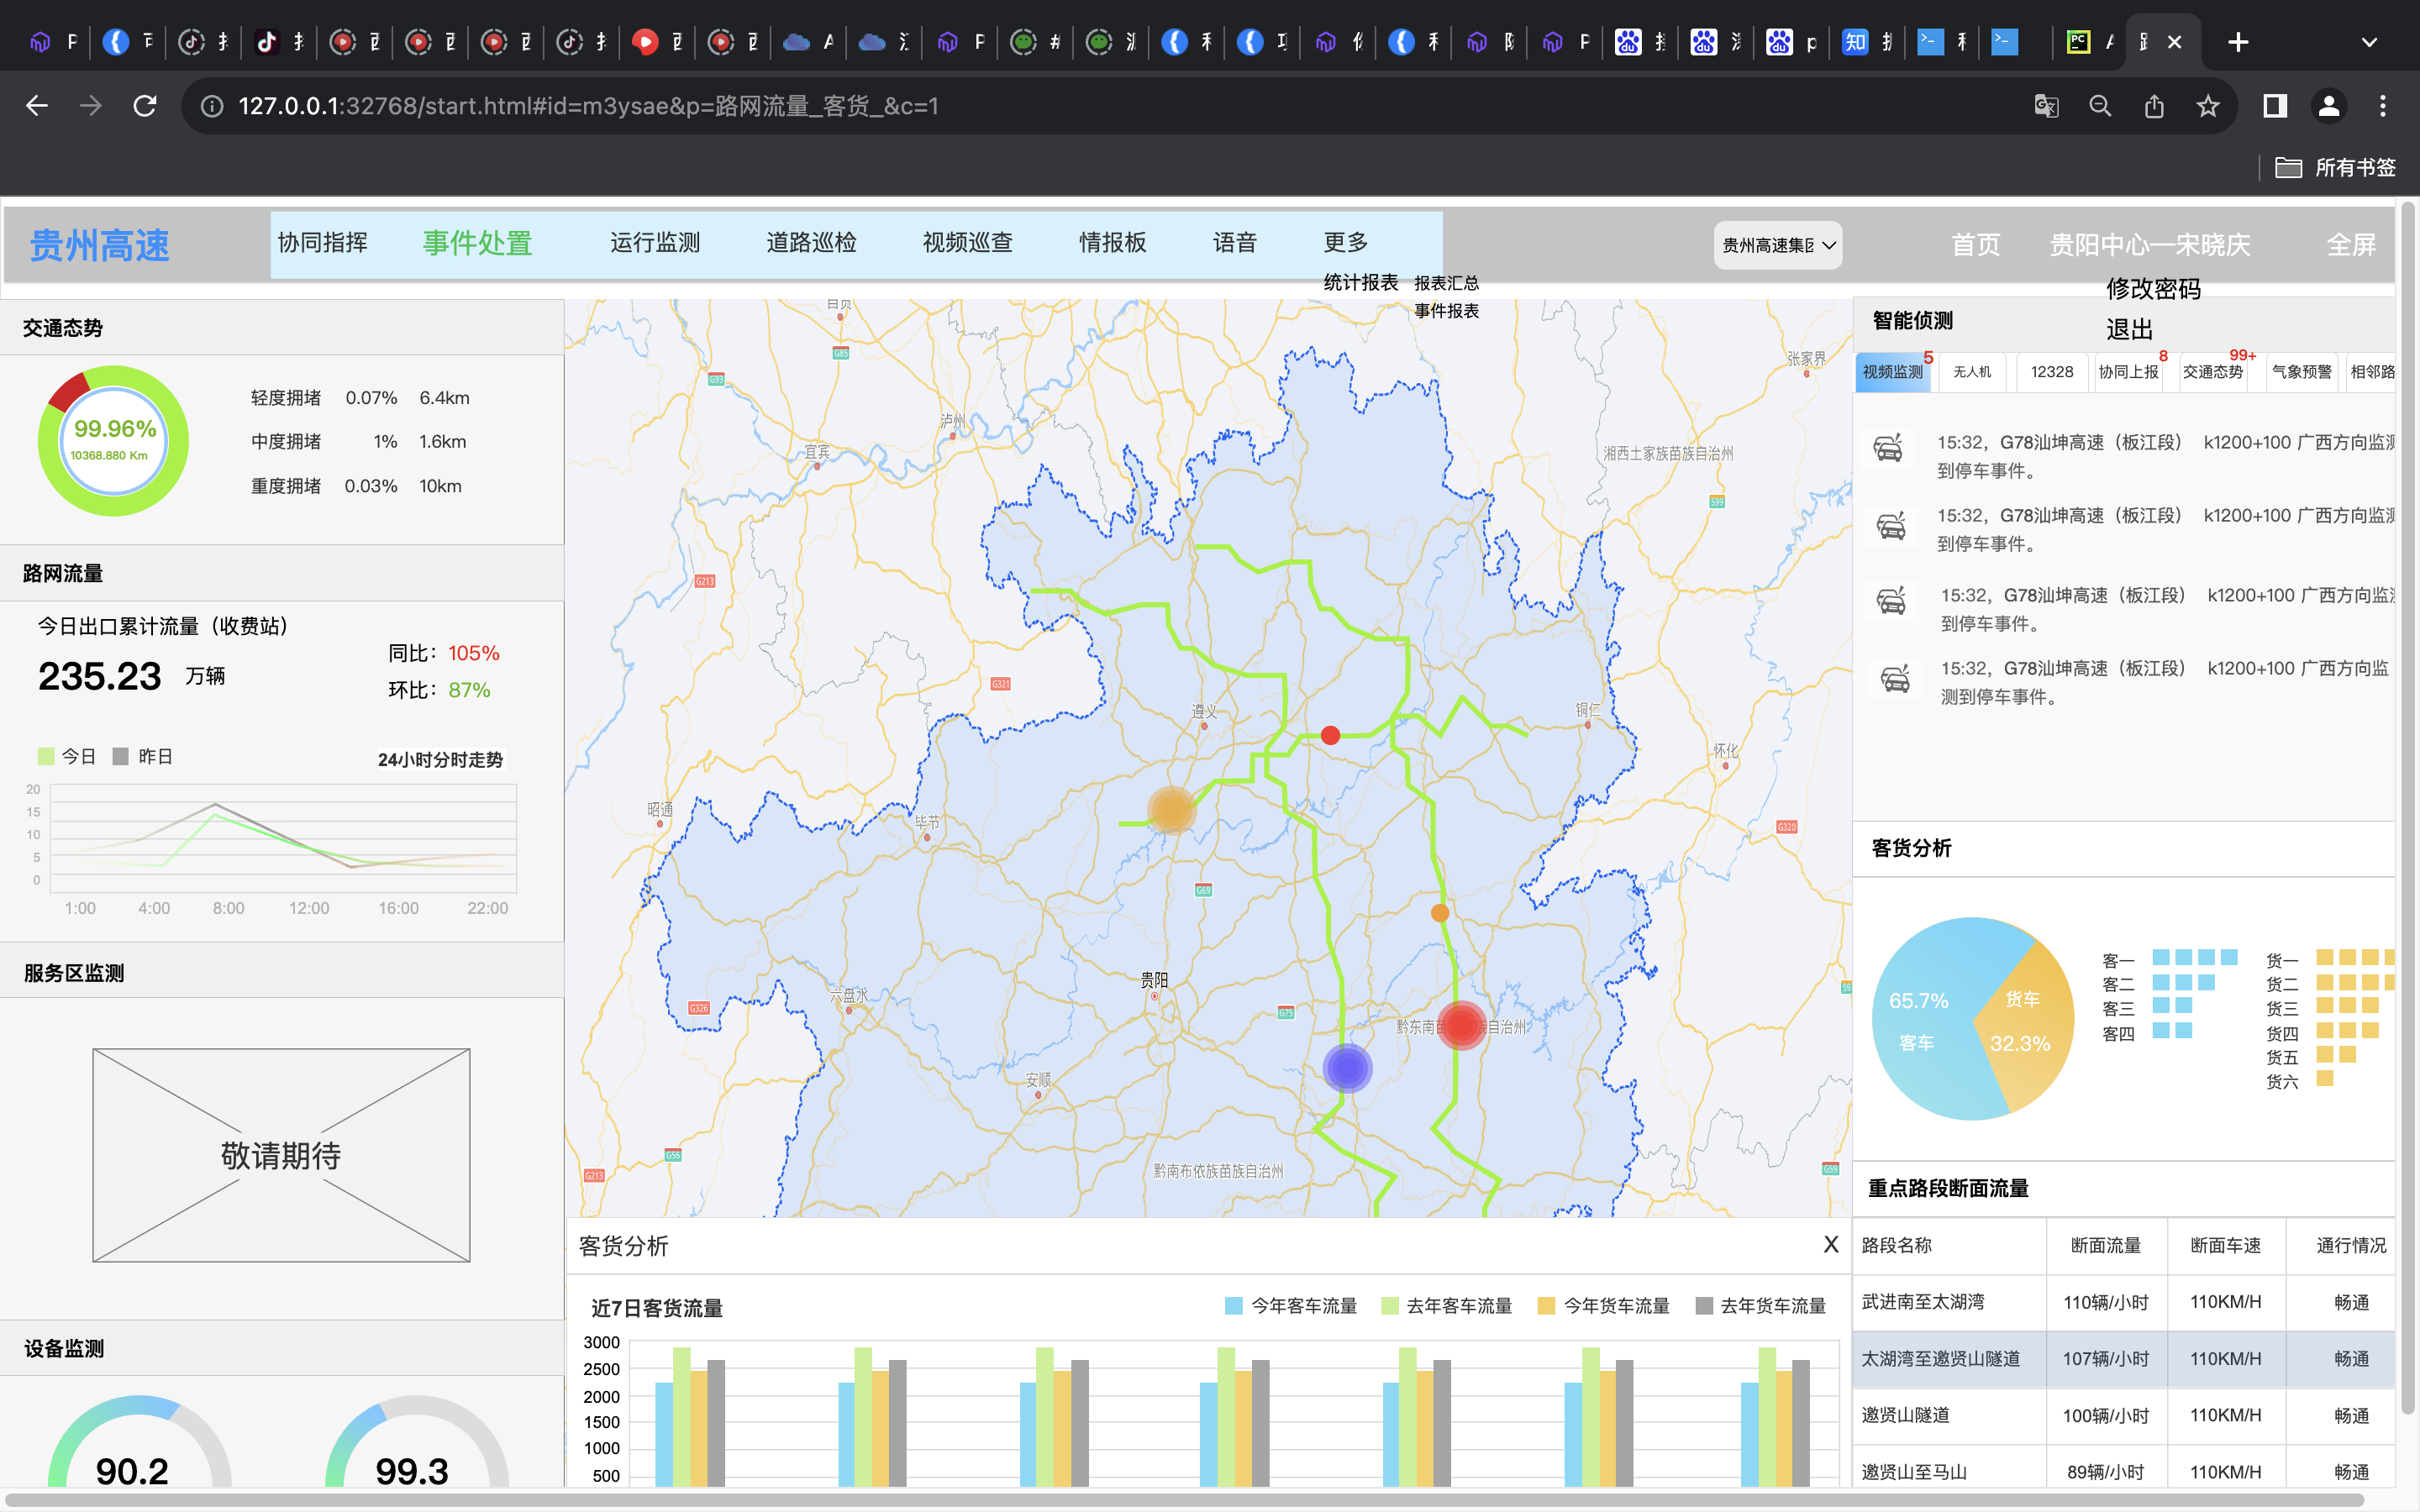Bookmark this page with star icon

[x=2208, y=106]
